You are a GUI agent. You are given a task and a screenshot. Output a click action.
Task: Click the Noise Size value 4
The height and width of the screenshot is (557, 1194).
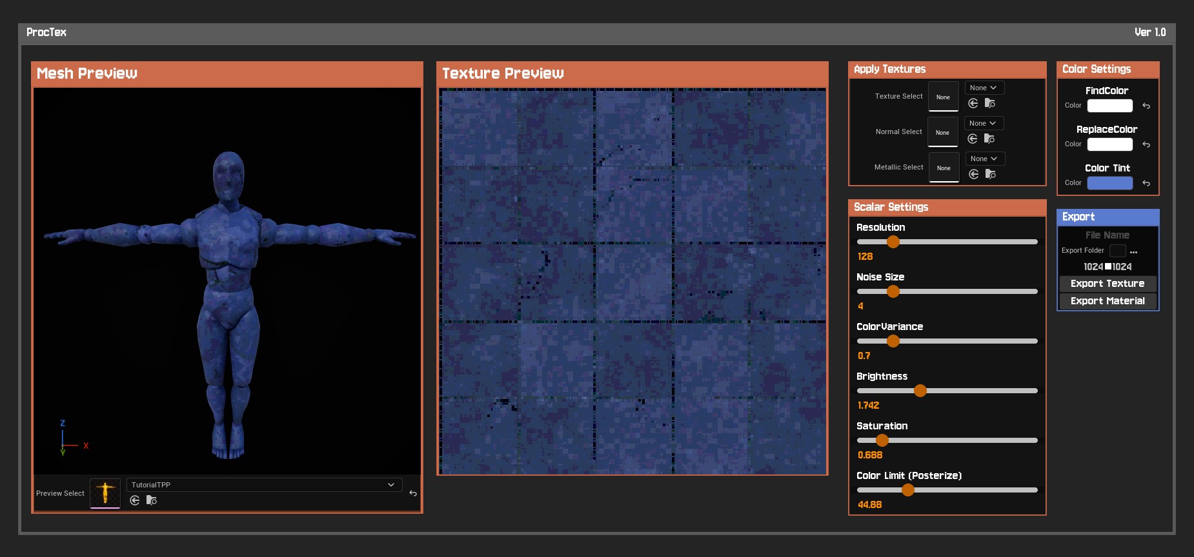pos(860,306)
